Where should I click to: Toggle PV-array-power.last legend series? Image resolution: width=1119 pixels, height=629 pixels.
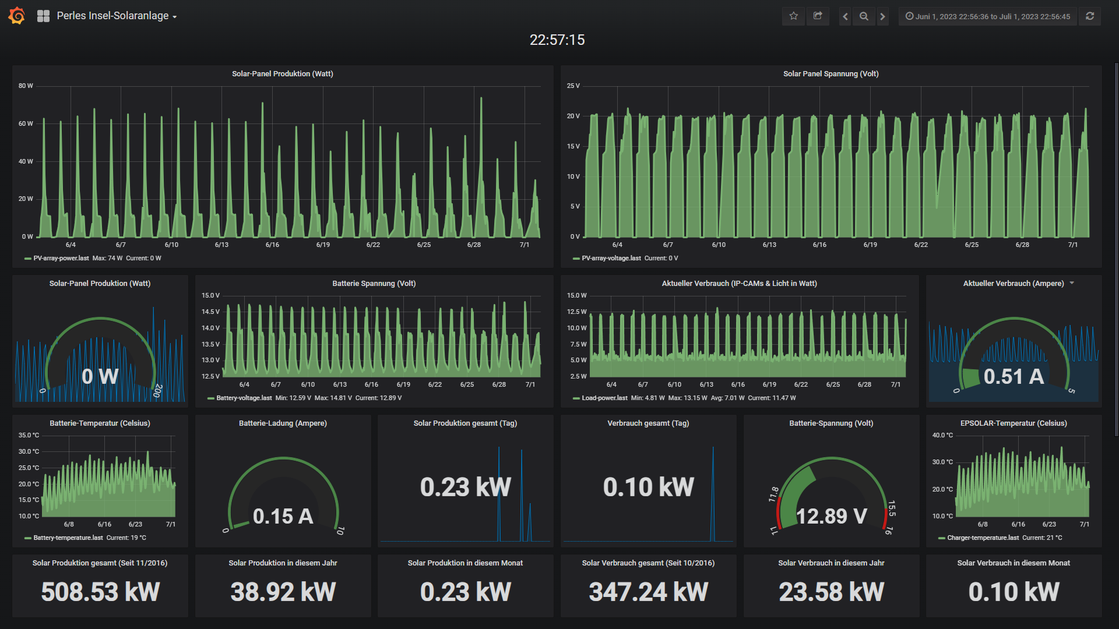click(61, 258)
